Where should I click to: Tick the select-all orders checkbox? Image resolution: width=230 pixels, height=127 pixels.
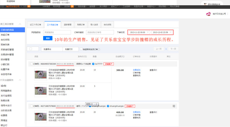[31, 49]
